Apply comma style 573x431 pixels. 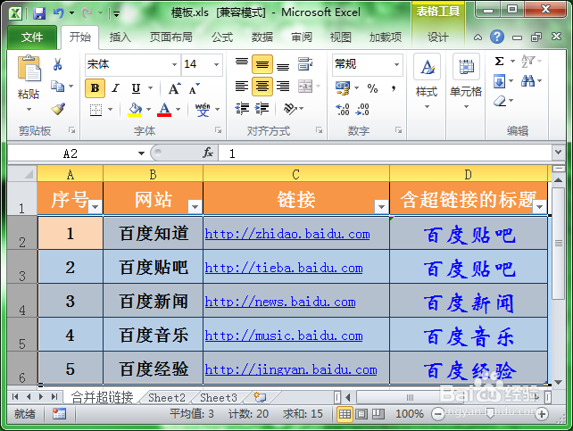(x=394, y=88)
